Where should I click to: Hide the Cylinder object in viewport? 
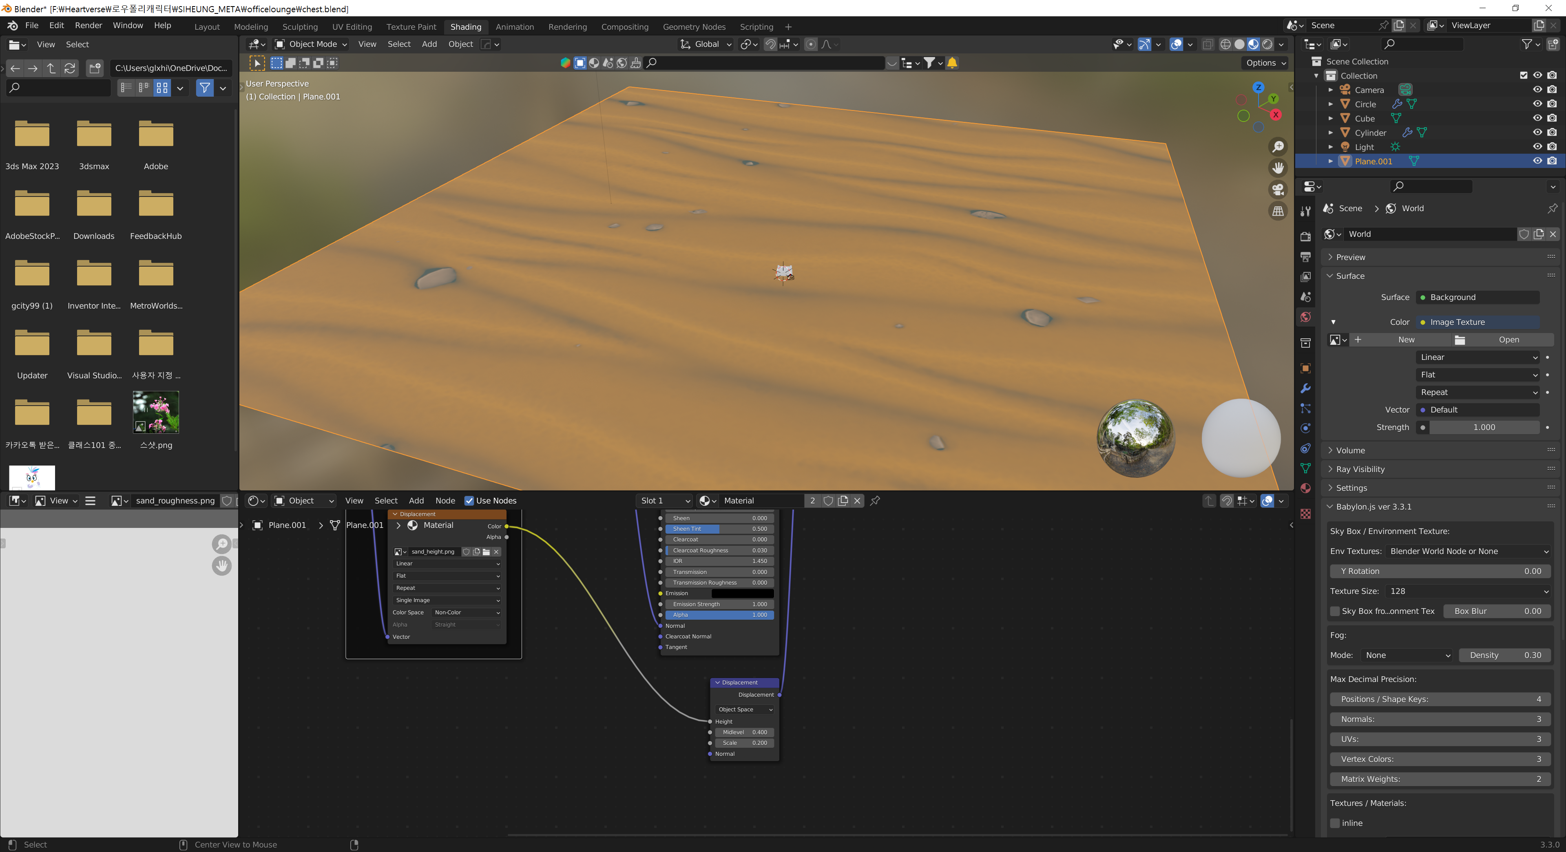(1537, 132)
